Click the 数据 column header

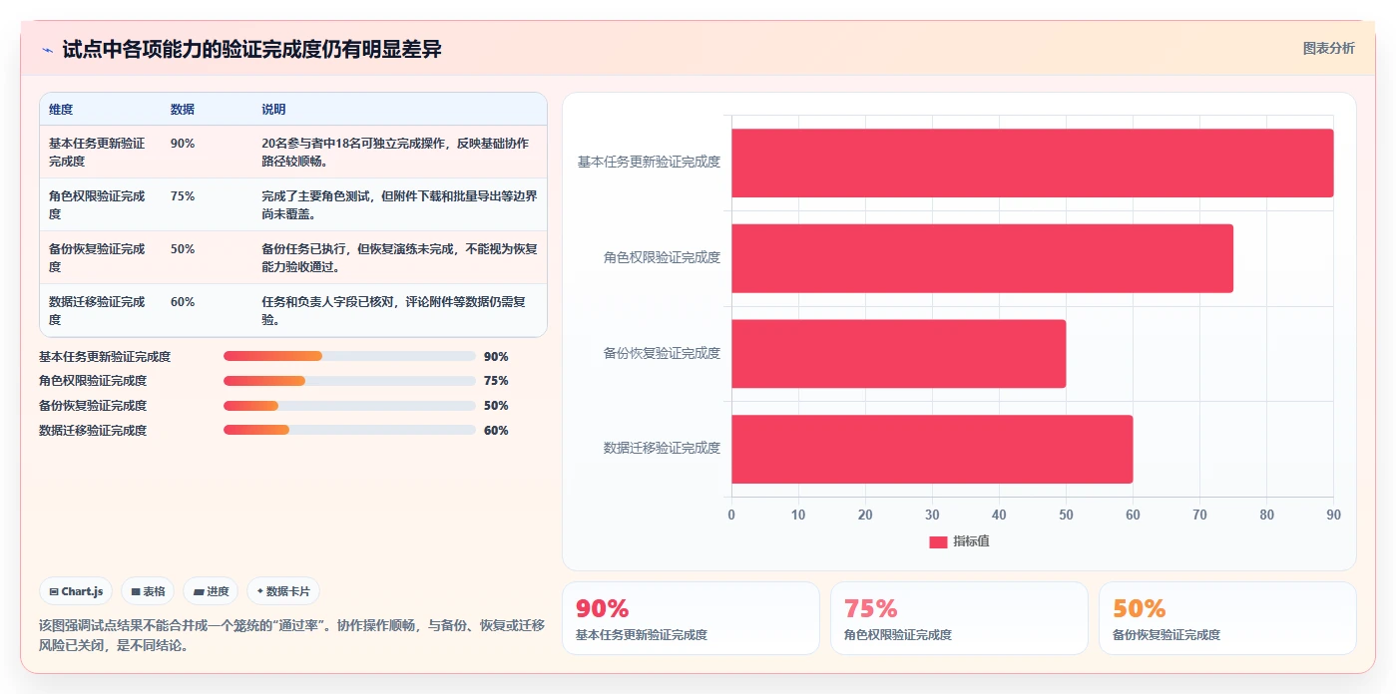coord(183,110)
